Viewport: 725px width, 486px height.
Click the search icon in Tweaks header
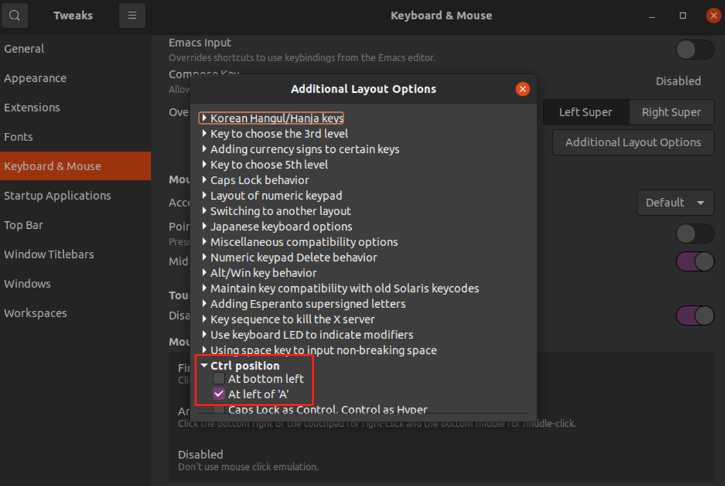pyautogui.click(x=15, y=15)
